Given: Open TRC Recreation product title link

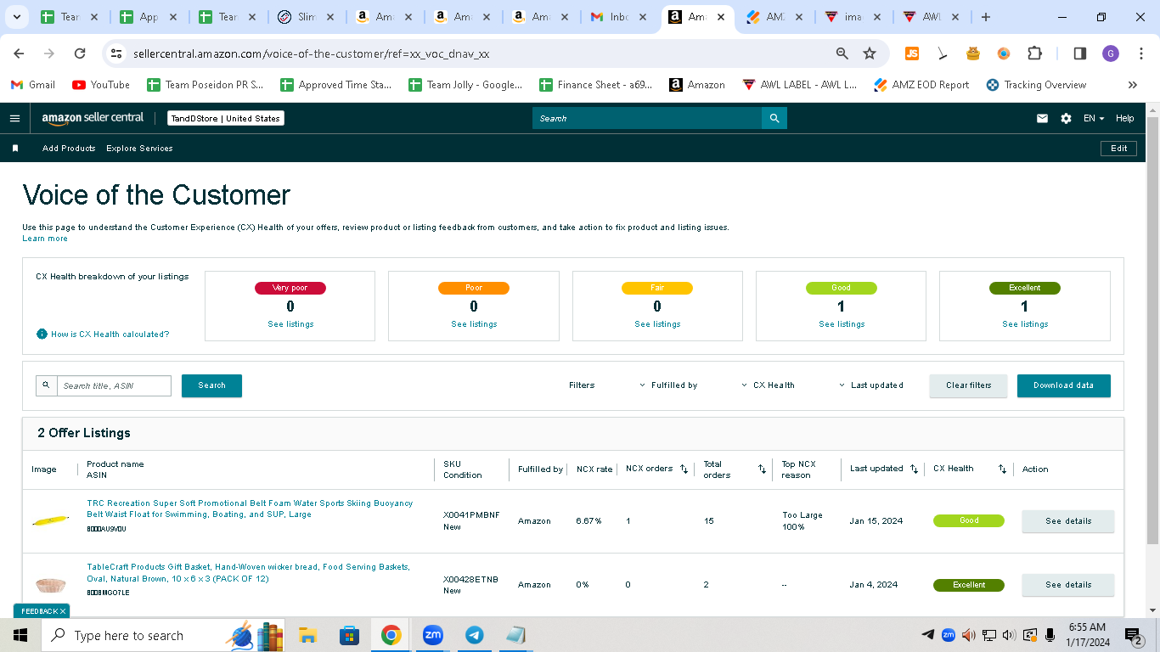Looking at the screenshot, I should click(250, 509).
